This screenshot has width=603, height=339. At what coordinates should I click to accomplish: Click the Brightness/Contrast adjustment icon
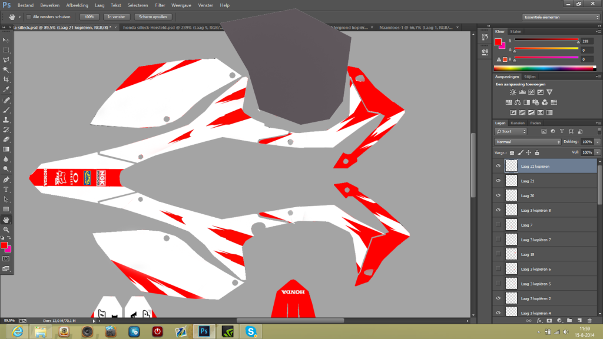513,92
